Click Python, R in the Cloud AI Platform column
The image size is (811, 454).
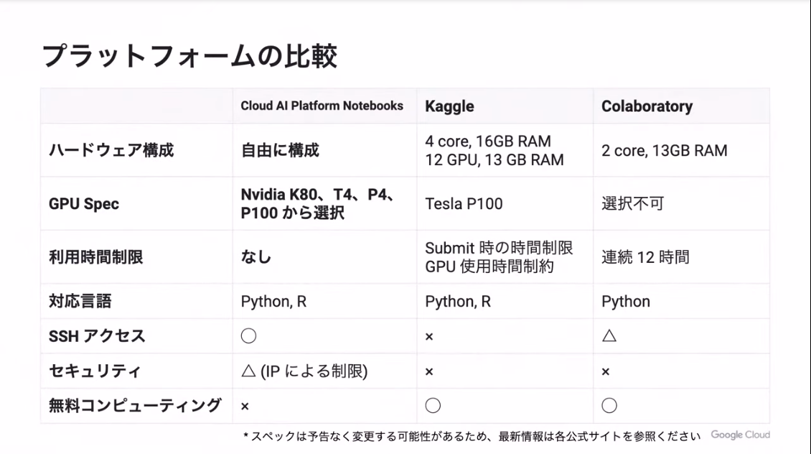point(273,301)
